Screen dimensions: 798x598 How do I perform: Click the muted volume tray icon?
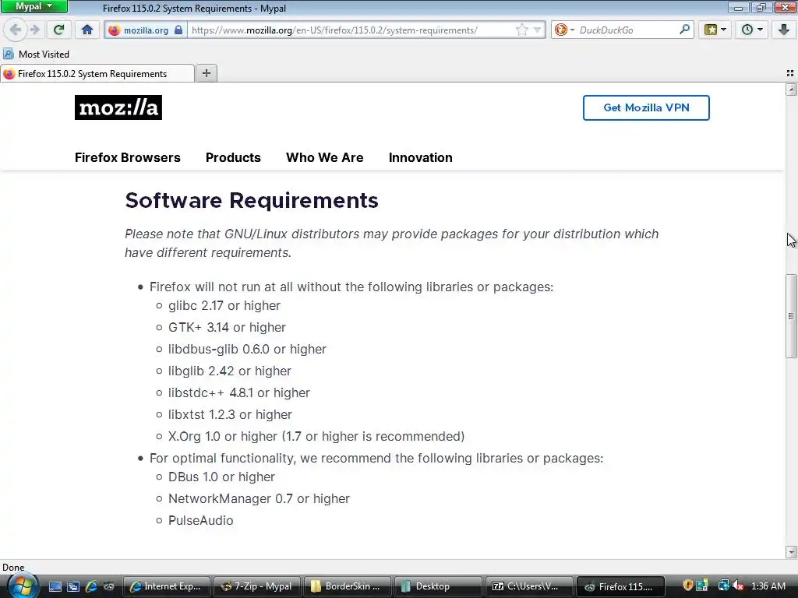tap(738, 586)
